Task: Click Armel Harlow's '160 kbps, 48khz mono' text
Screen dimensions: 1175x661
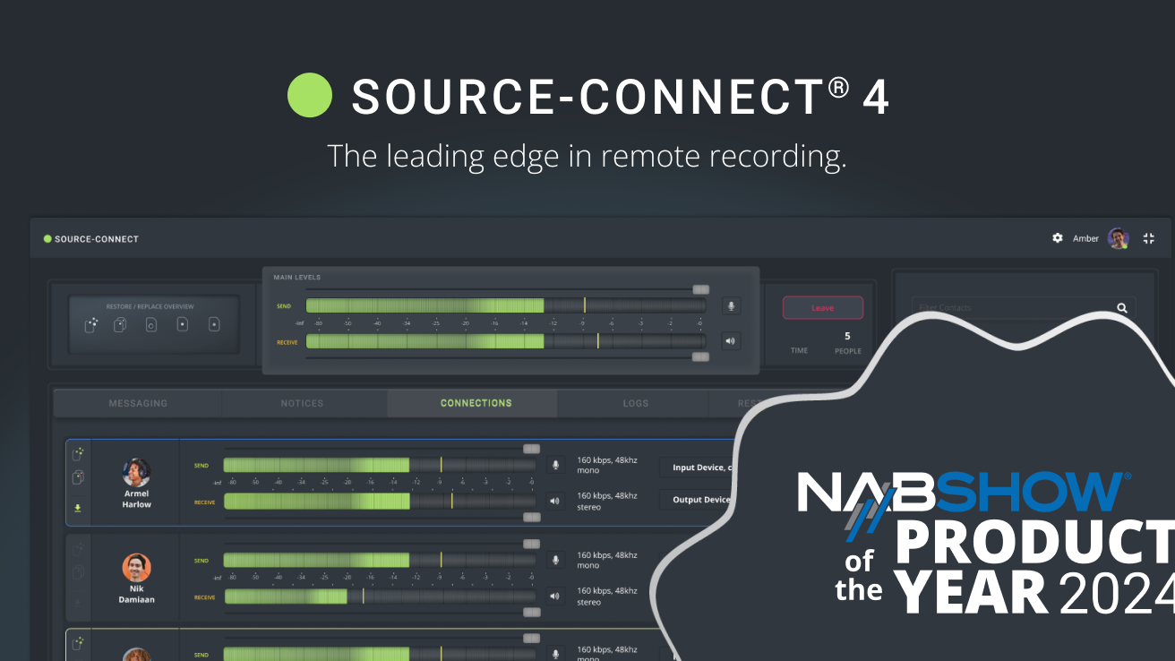Action: [607, 465]
